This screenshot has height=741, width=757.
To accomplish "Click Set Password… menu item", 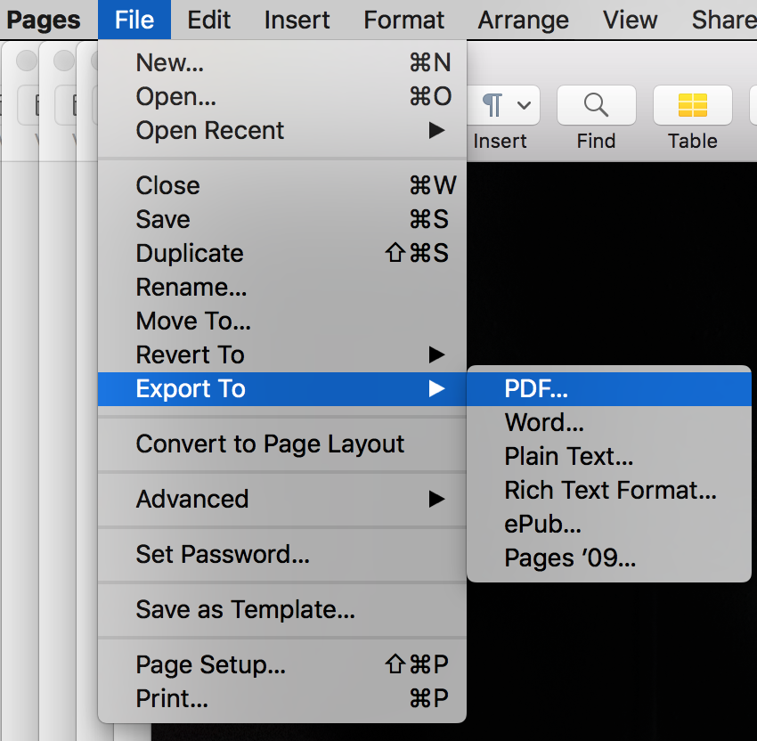I will pyautogui.click(x=223, y=555).
